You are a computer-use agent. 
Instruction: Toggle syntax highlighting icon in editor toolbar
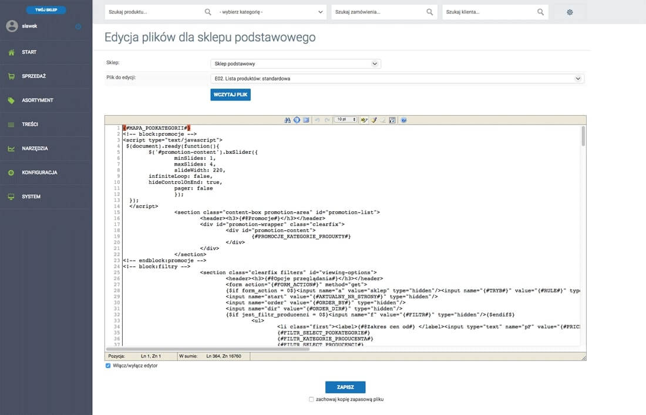tap(364, 120)
